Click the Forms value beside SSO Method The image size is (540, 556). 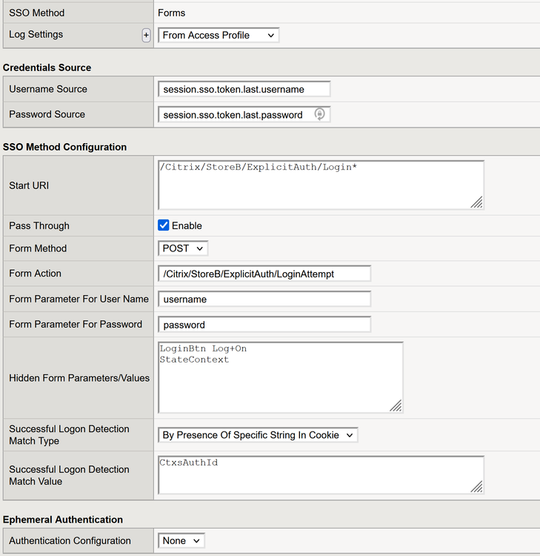point(172,13)
